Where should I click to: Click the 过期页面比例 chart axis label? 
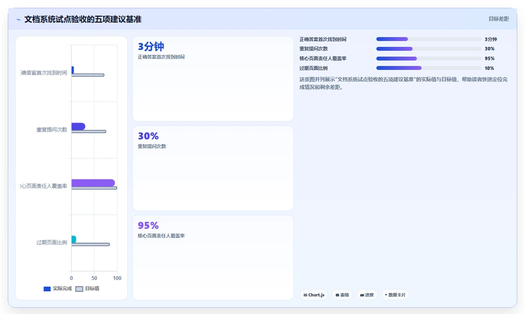tap(52, 243)
